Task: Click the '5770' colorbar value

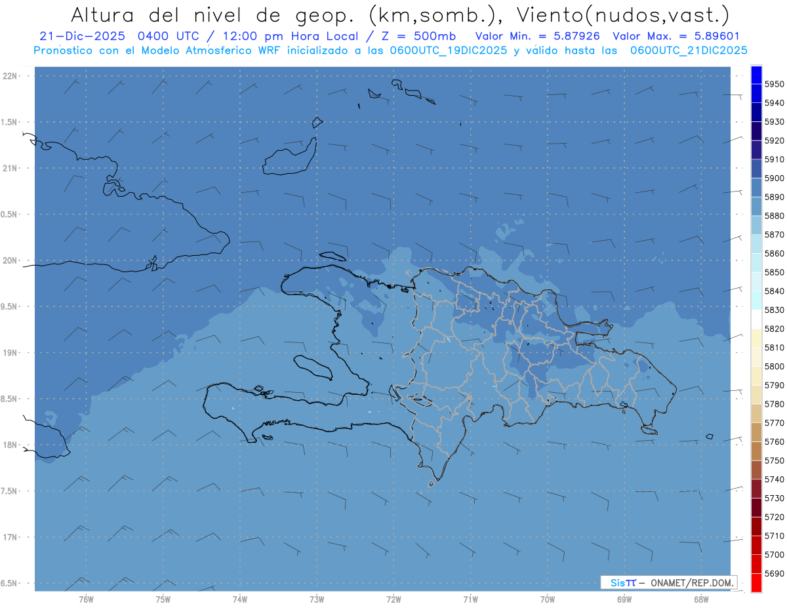Action: pyautogui.click(x=774, y=423)
